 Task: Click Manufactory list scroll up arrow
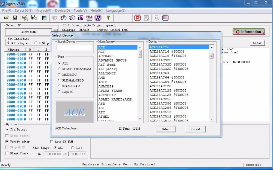[x=140, y=47]
